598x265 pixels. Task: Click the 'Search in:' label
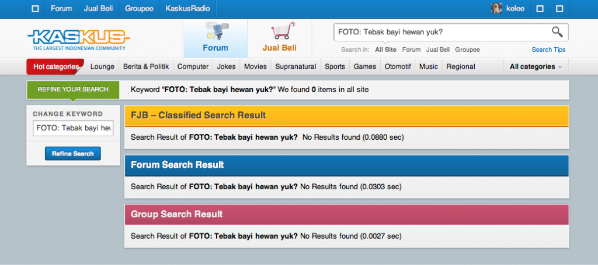356,50
